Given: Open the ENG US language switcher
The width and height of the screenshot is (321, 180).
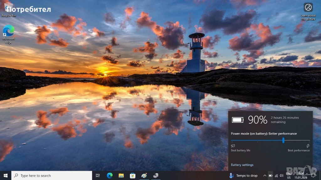Looking at the screenshot, I should point(289,175).
